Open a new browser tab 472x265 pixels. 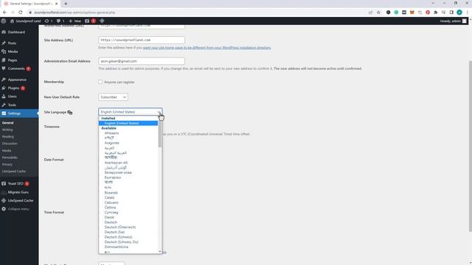coord(66,4)
